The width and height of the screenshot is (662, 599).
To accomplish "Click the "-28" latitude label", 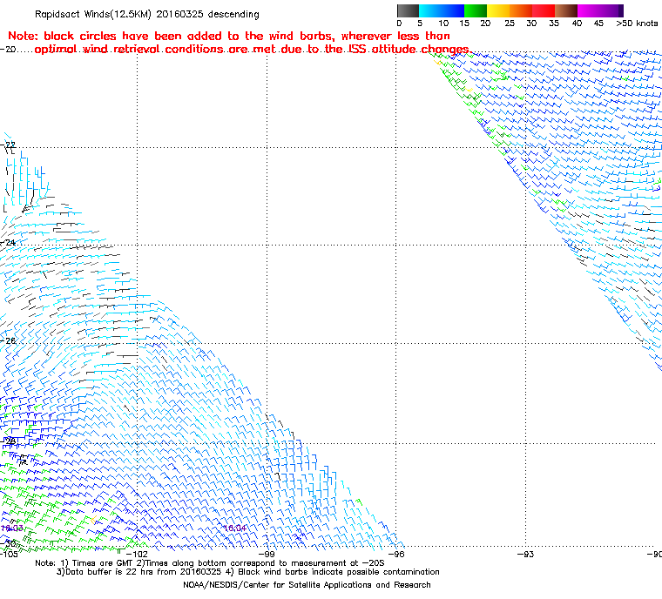I will [8, 441].
